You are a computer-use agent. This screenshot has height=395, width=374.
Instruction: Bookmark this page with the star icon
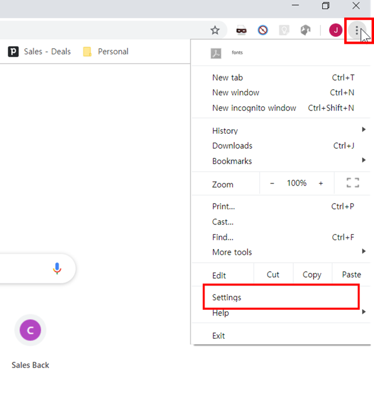[215, 30]
